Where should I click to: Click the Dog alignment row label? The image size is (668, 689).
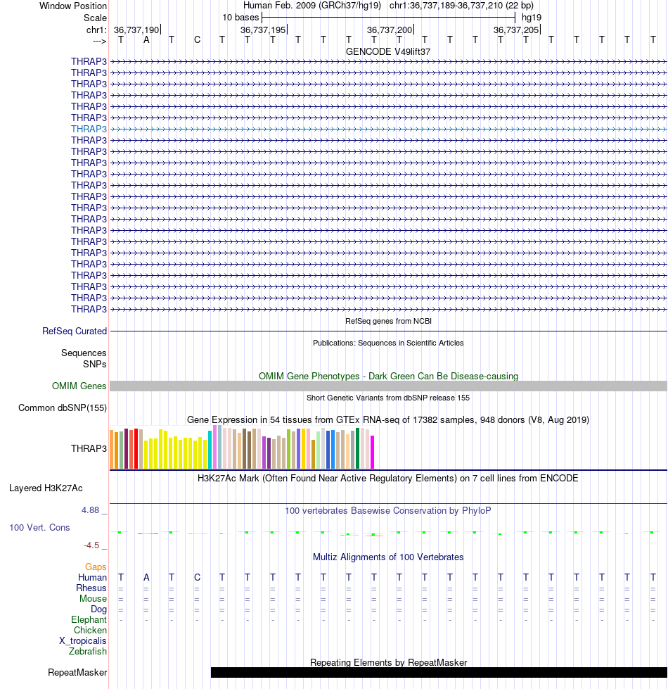pyautogui.click(x=98, y=609)
